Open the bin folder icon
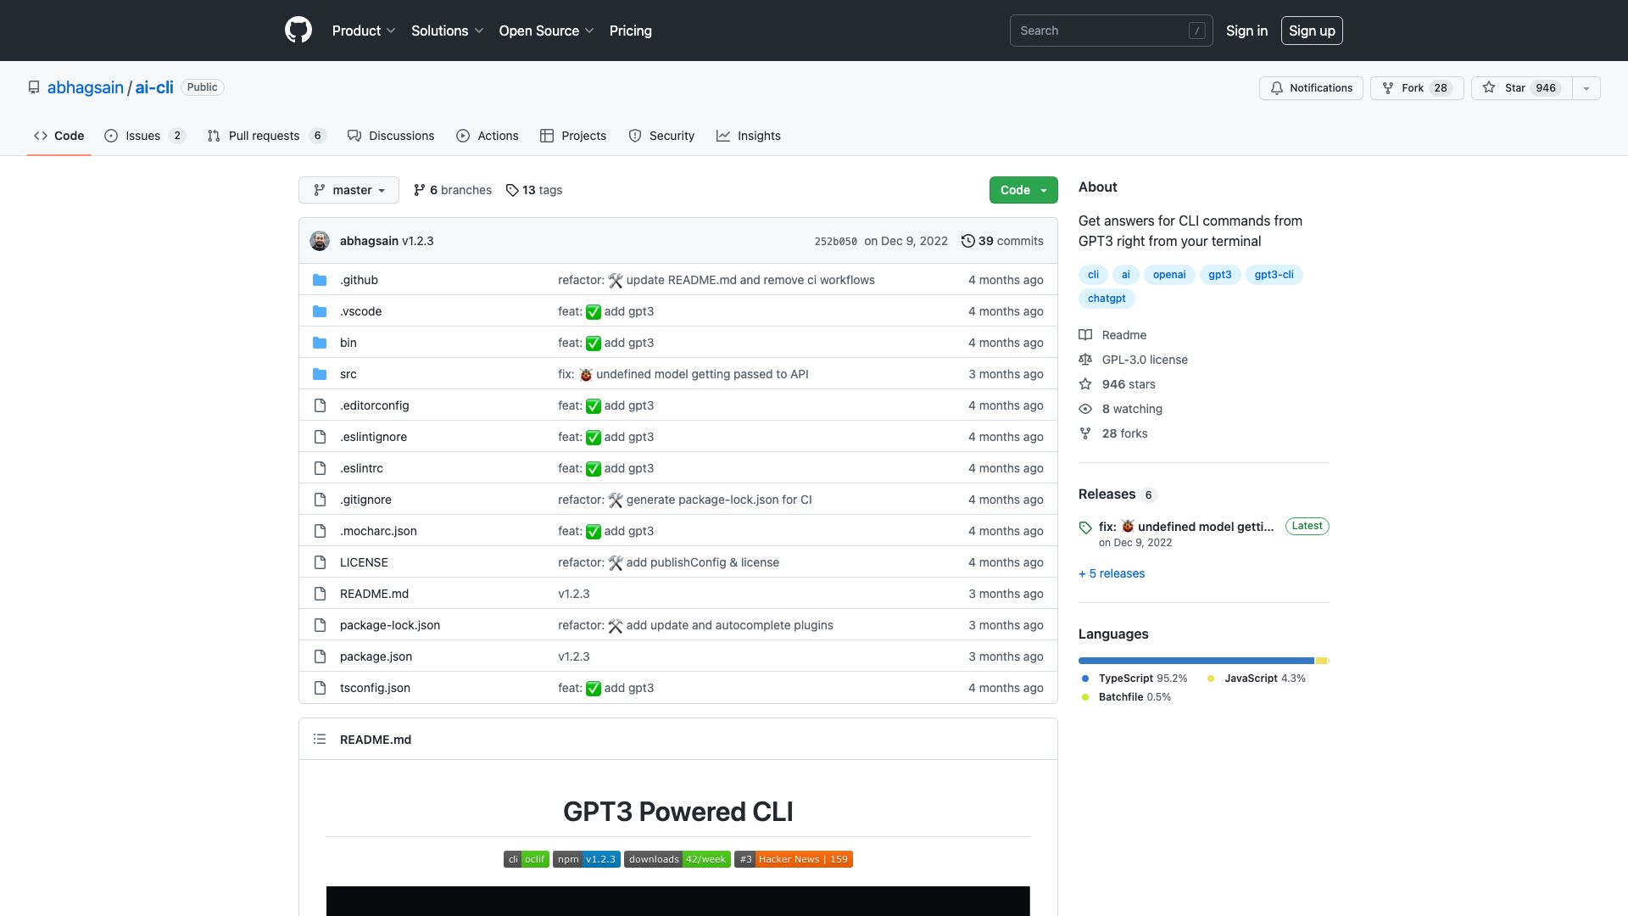The image size is (1628, 916). tap(320, 343)
